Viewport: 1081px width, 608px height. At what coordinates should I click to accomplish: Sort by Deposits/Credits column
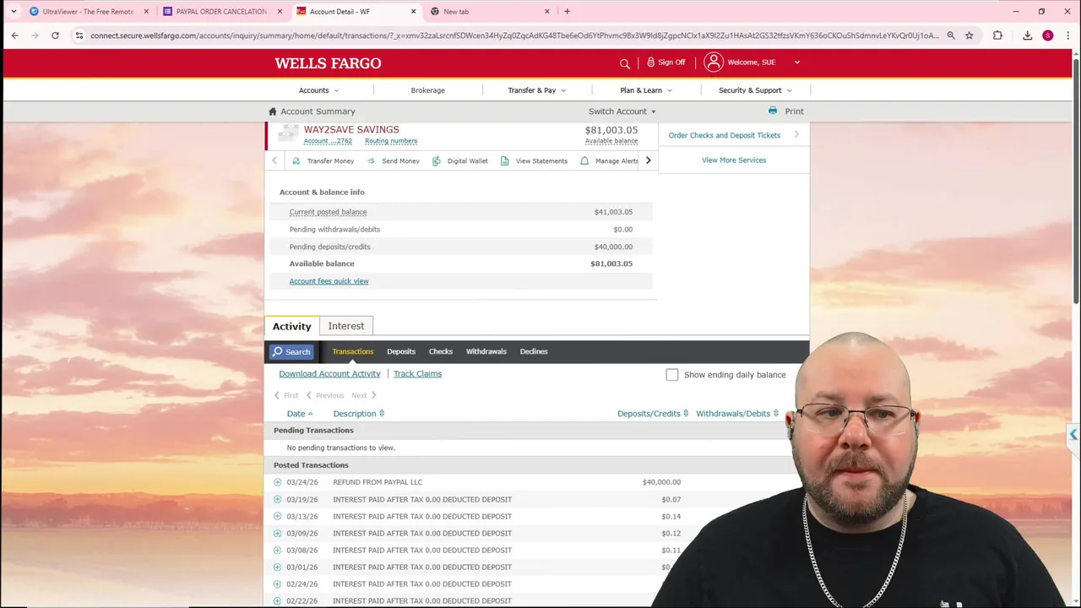(653, 414)
